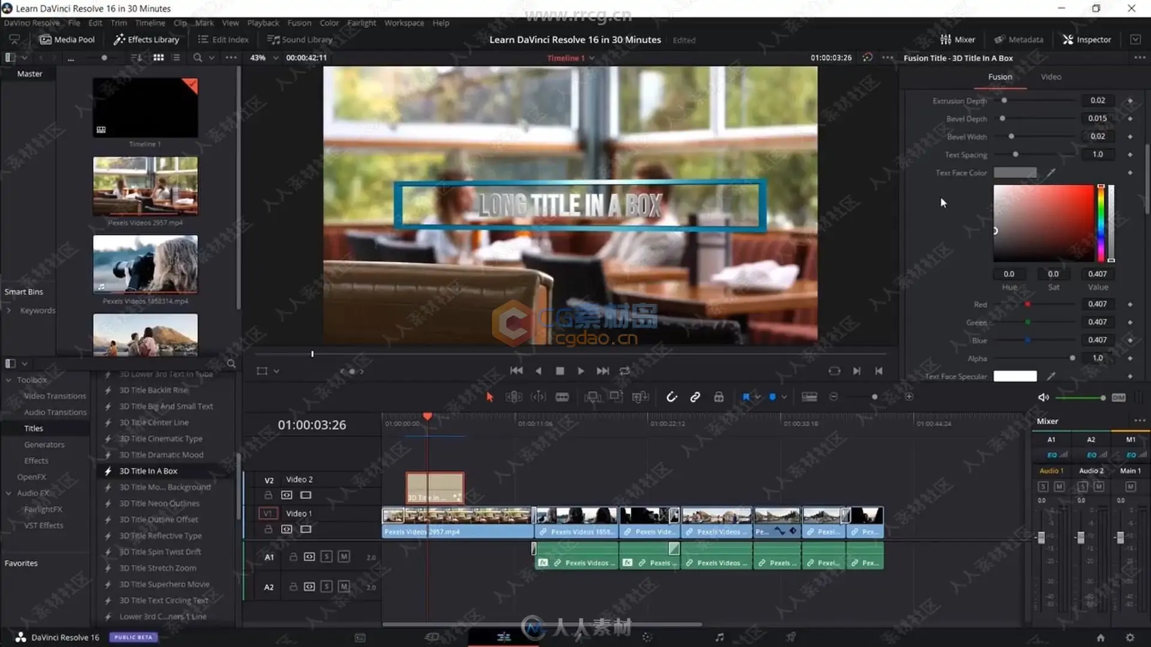The image size is (1151, 647).
Task: Select the Pexels Videos 2957.mp4 thumbnail
Action: tap(145, 186)
